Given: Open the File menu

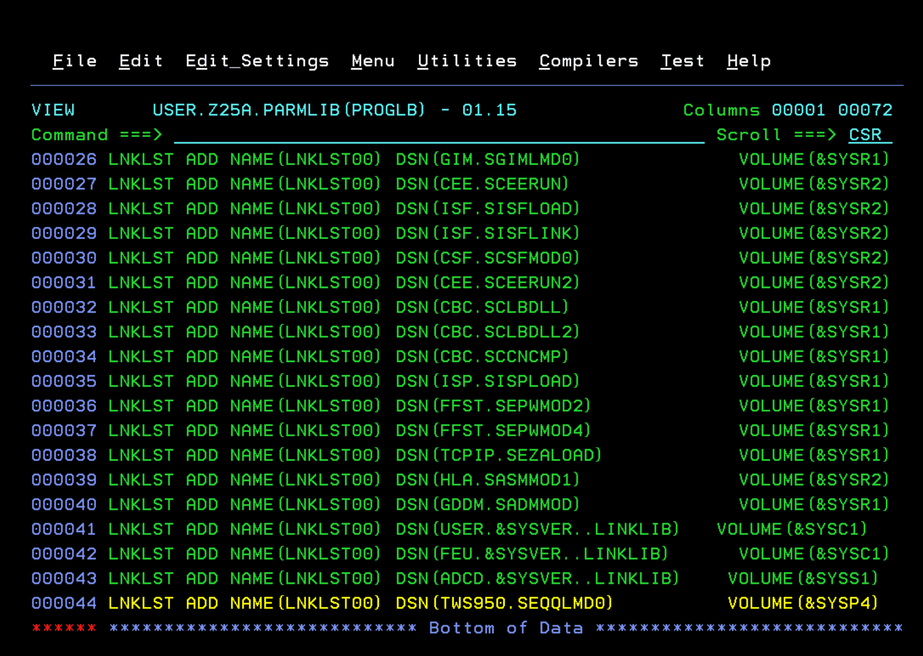Looking at the screenshot, I should pyautogui.click(x=74, y=61).
